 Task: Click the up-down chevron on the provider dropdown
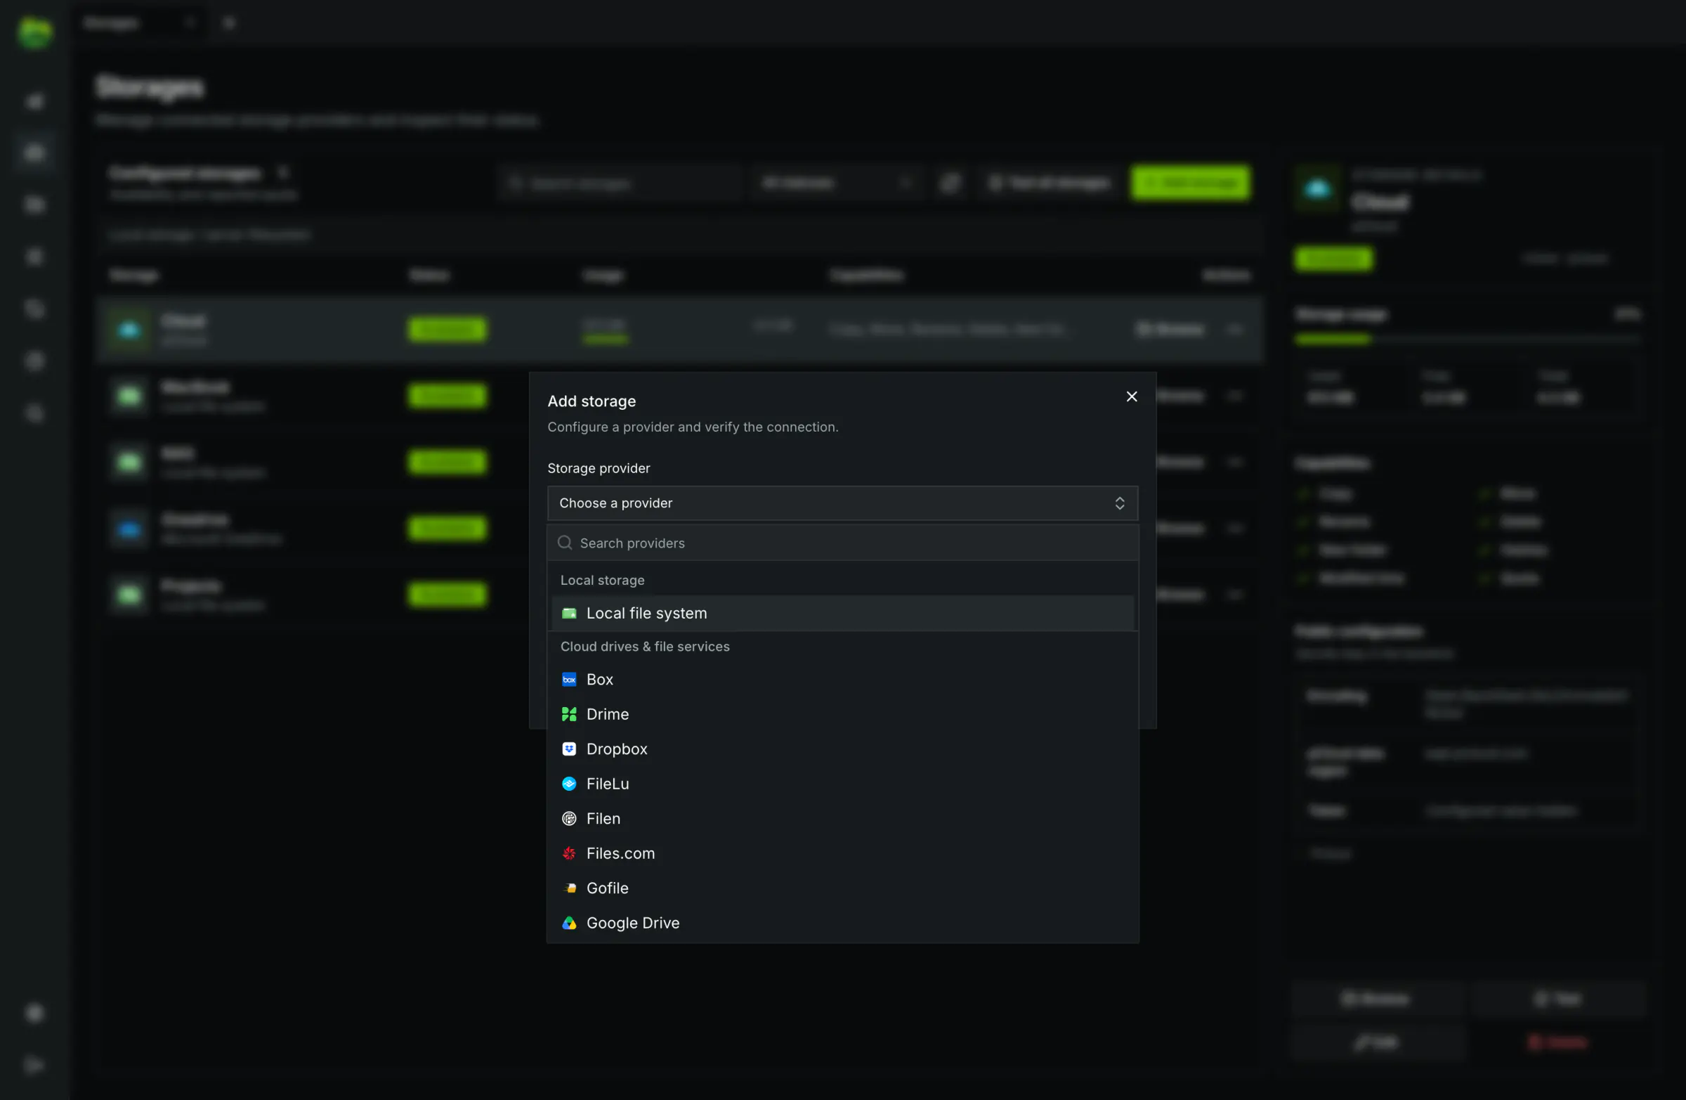click(x=1119, y=503)
